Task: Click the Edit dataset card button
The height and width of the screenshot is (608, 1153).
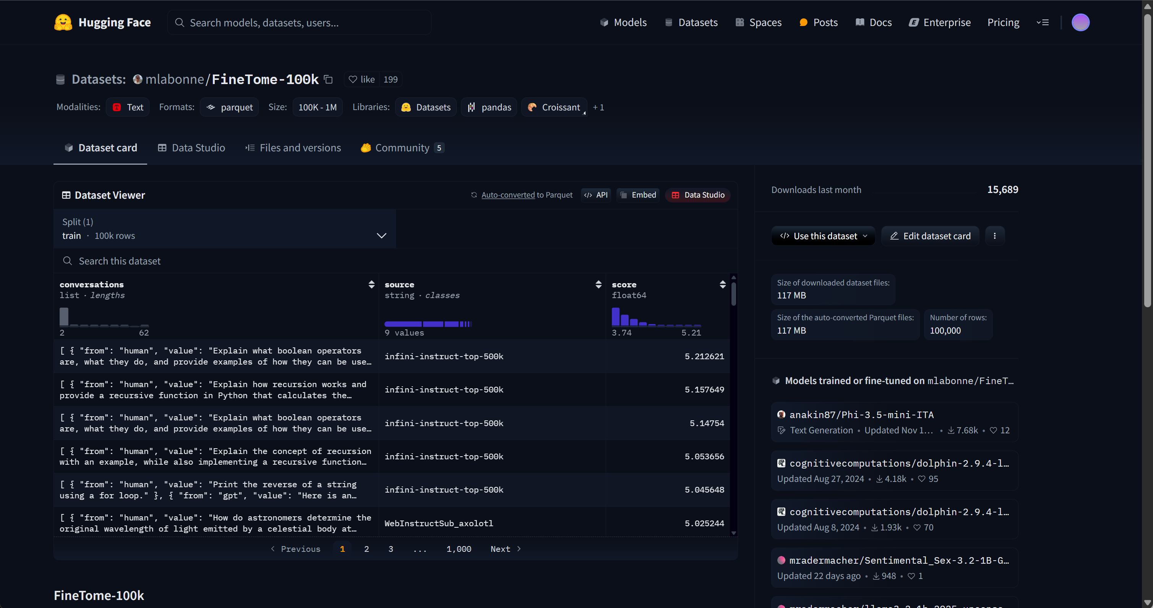Action: pos(930,236)
